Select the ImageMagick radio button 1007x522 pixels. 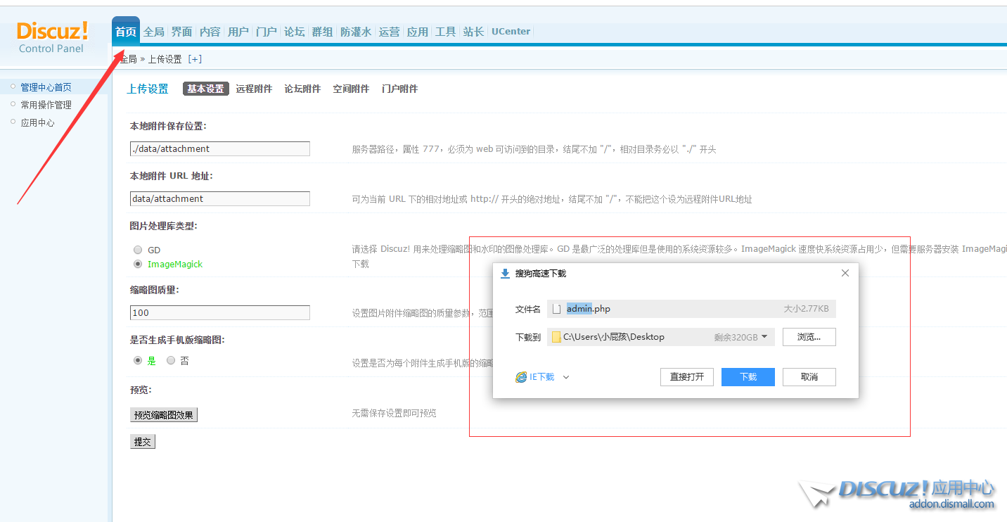pos(138,264)
